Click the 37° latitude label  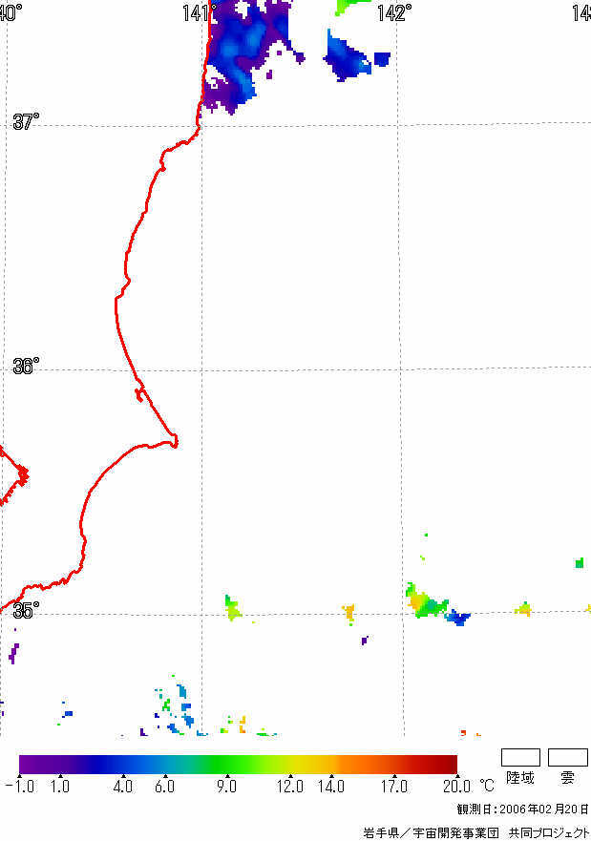coord(26,122)
